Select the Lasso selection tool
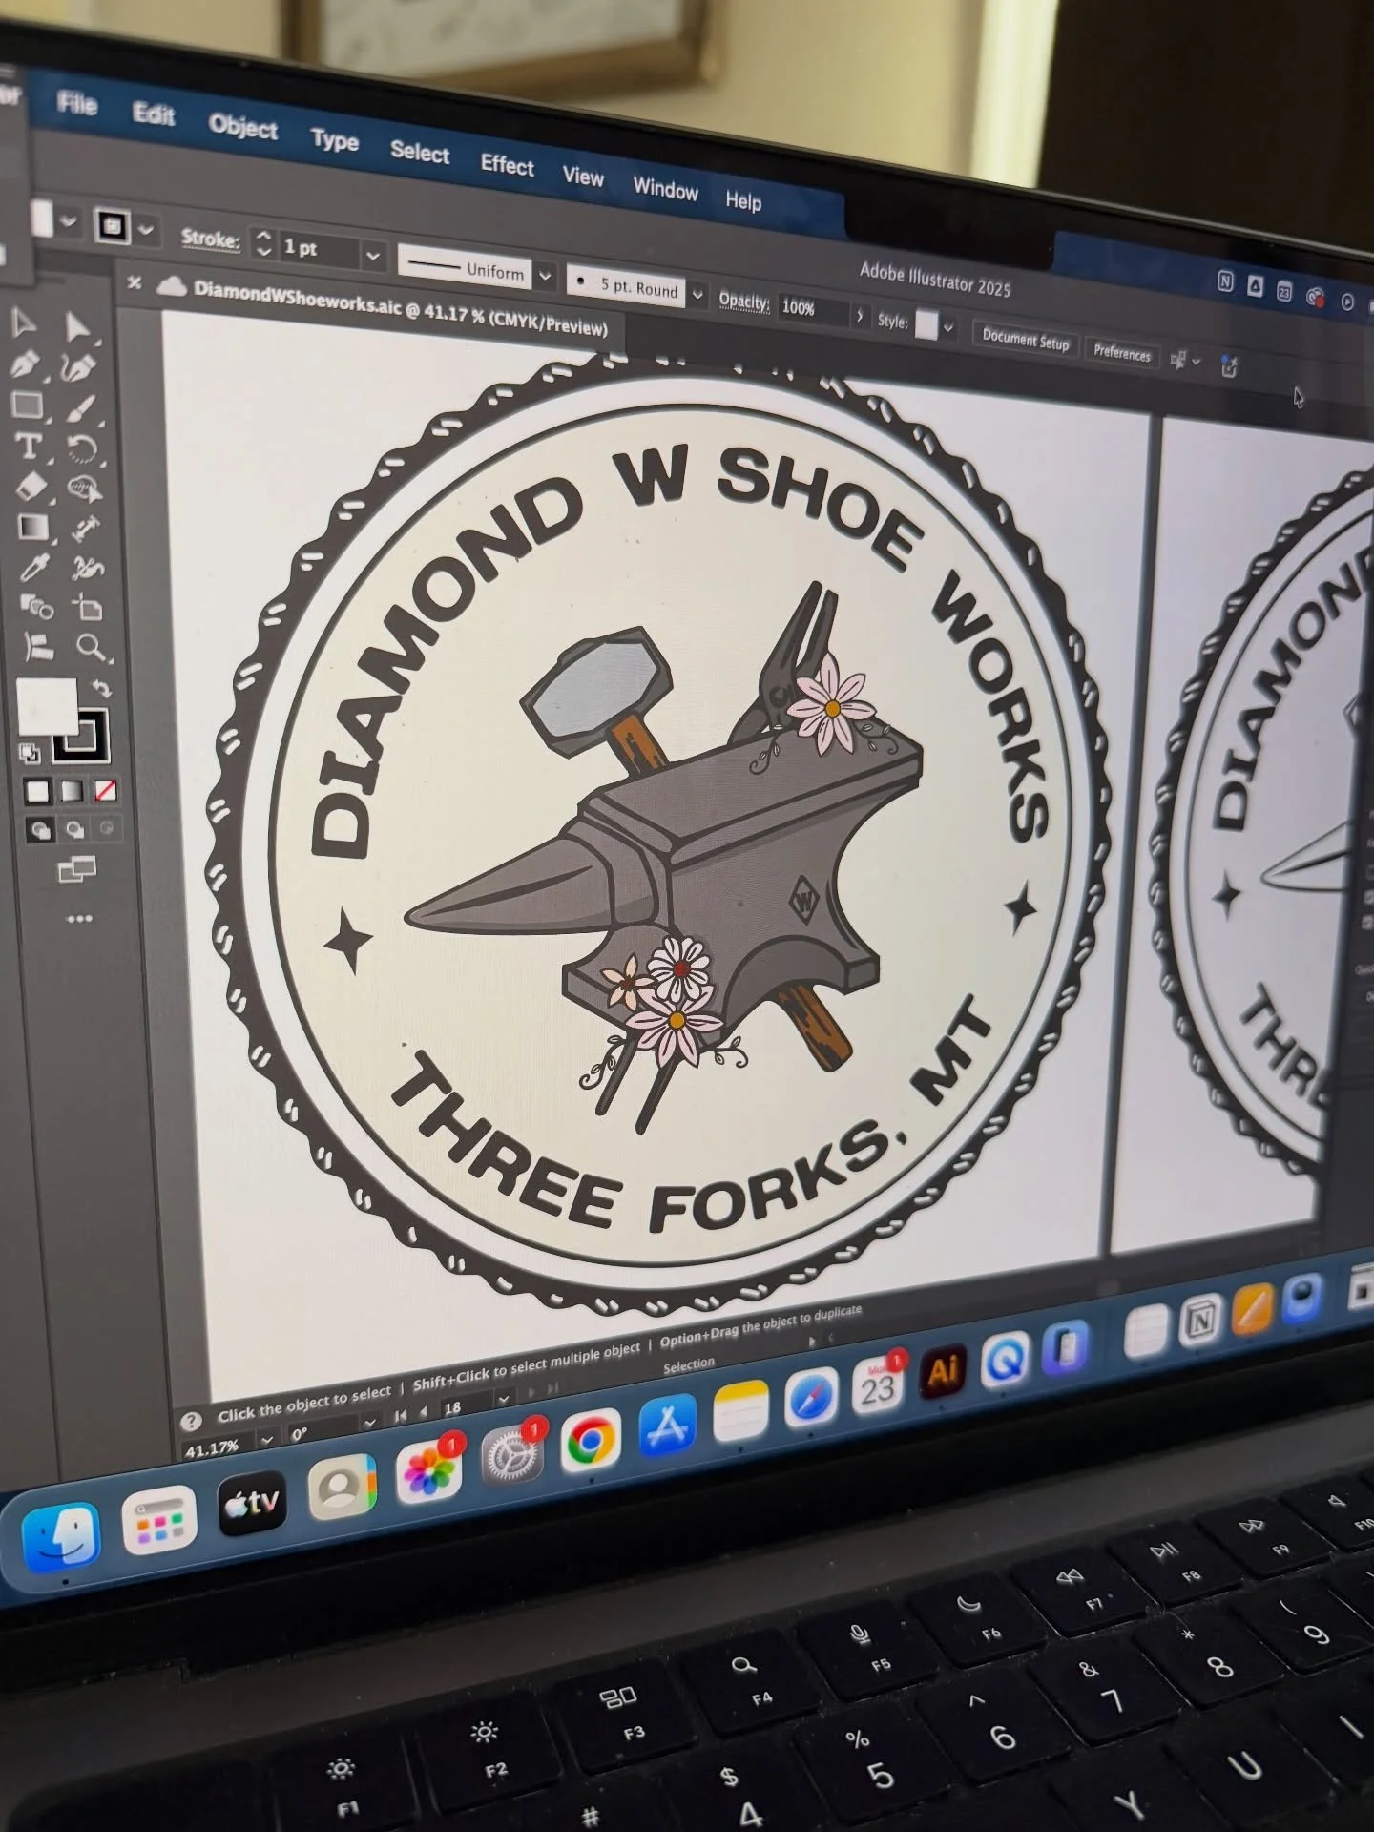 click(x=84, y=489)
